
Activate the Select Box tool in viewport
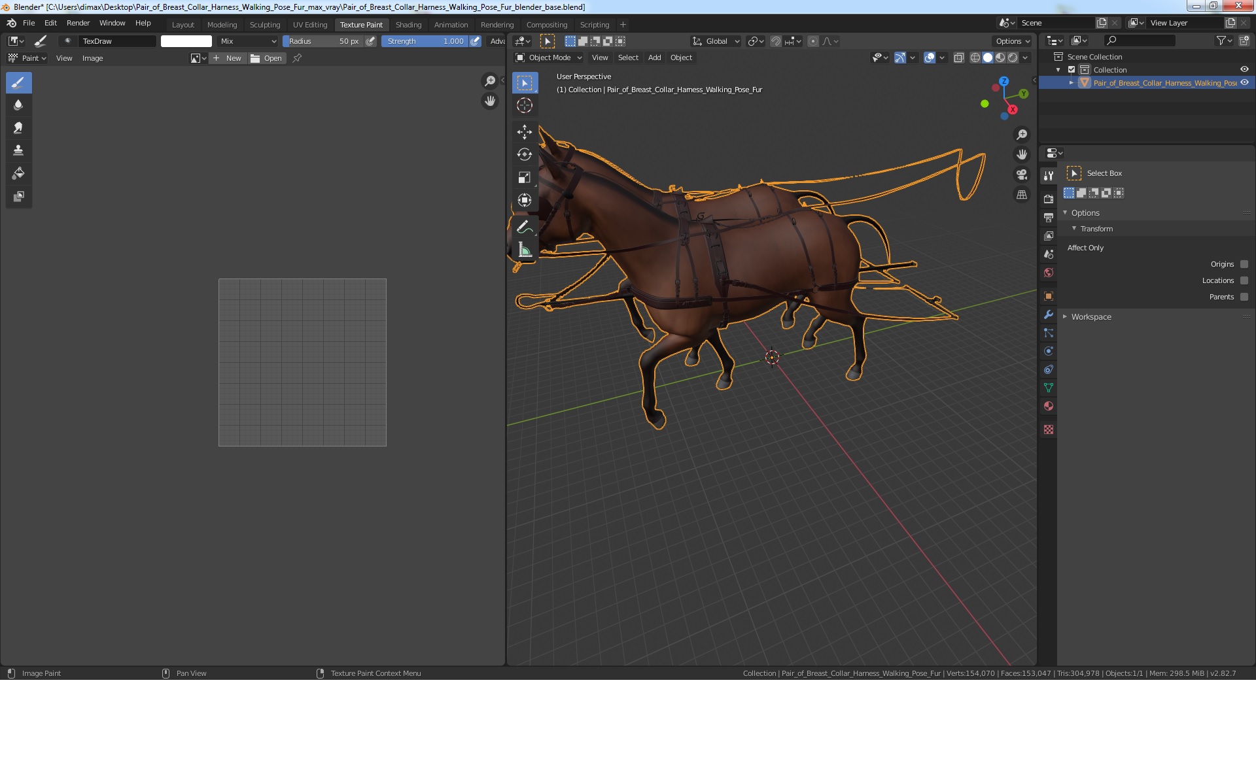click(525, 83)
